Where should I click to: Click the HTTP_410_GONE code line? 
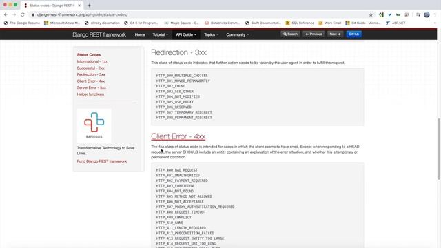(170, 223)
